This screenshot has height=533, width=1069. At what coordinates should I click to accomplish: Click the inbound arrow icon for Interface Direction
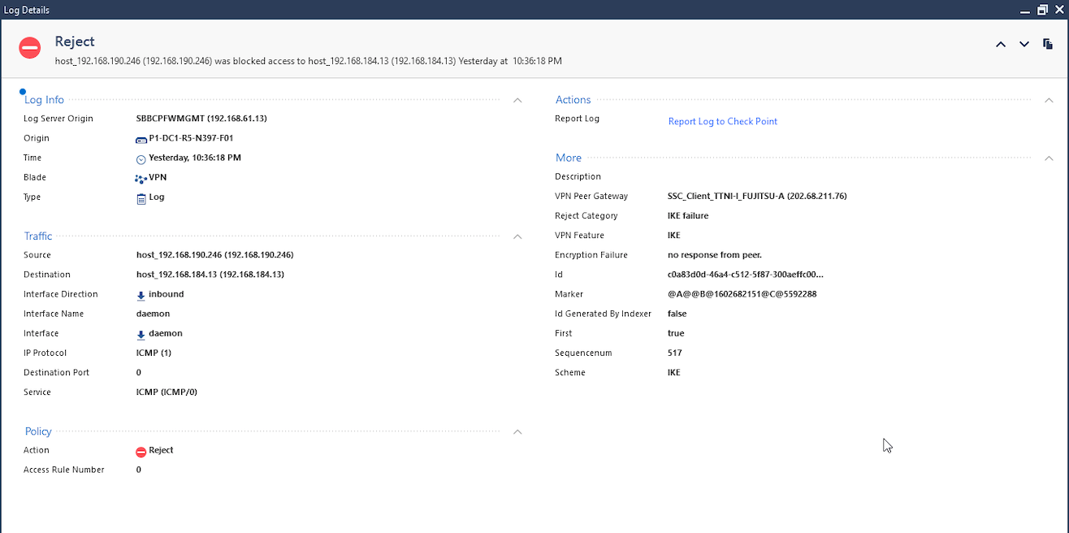coord(141,295)
